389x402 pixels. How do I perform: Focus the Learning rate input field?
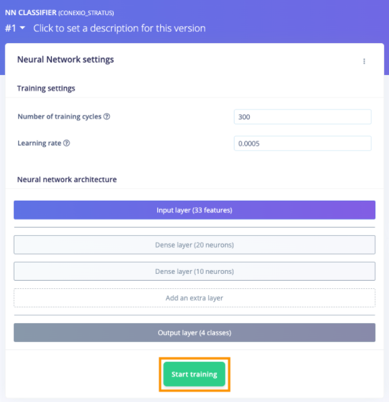coord(302,143)
